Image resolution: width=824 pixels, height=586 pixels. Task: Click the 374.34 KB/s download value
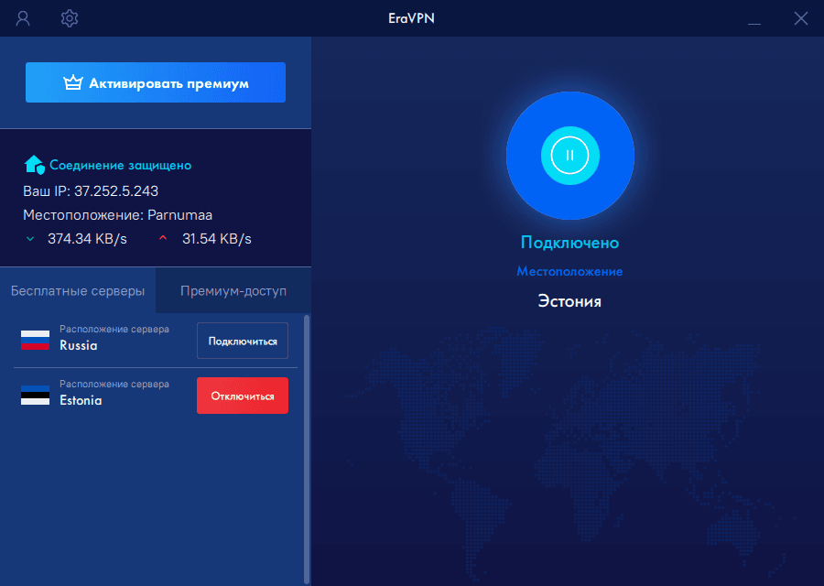pos(87,239)
